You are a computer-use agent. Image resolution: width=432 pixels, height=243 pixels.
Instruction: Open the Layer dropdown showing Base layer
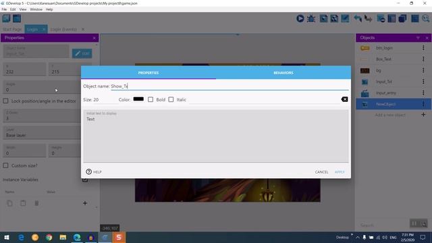click(x=42, y=132)
